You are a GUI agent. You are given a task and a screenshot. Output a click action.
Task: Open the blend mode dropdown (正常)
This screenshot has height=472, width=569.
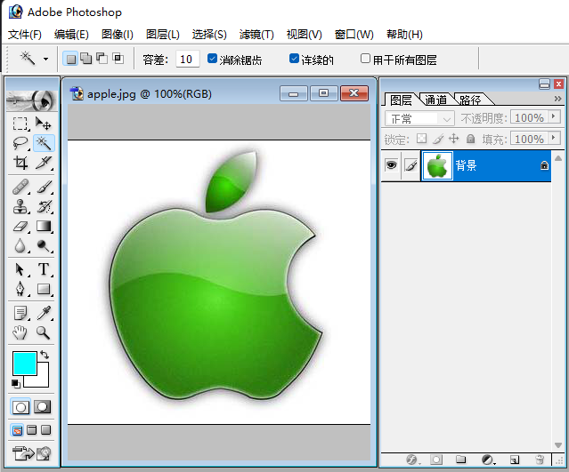click(419, 118)
